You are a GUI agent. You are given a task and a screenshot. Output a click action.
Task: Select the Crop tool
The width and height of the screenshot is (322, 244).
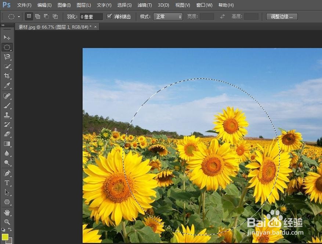tap(7, 75)
